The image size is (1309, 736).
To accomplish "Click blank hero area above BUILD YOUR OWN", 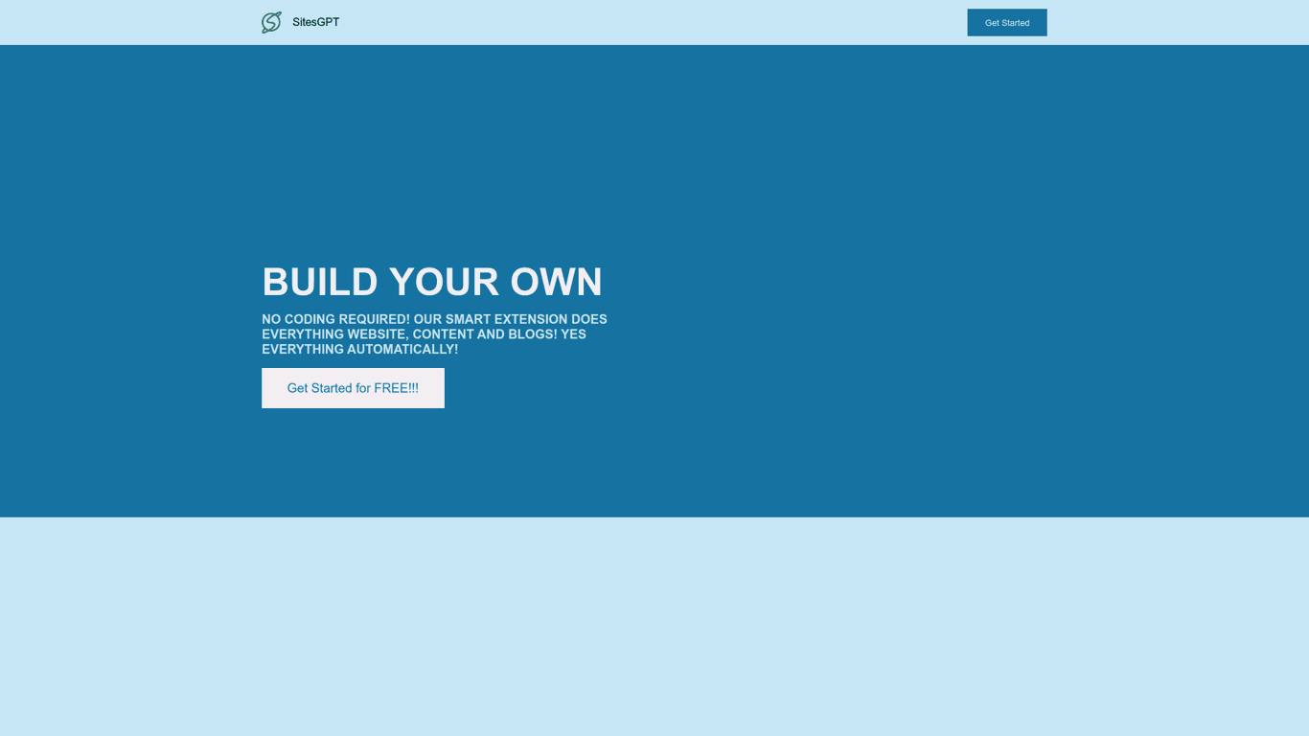I will (431, 153).
